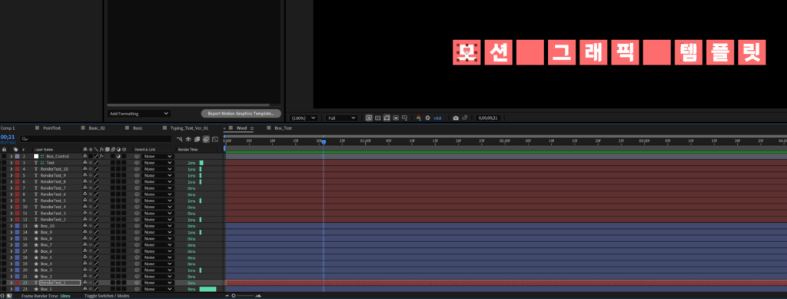The width and height of the screenshot is (787, 299).
Task: Toggle motion blur box for Box_9 layer
Action: click(x=113, y=233)
